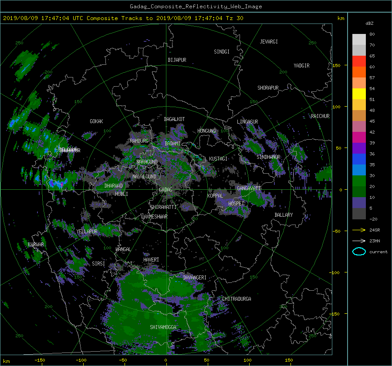Viewport: 392px width, 366px height.
Task: Pick the white 80 dBZ color swatch
Action: tap(359, 39)
